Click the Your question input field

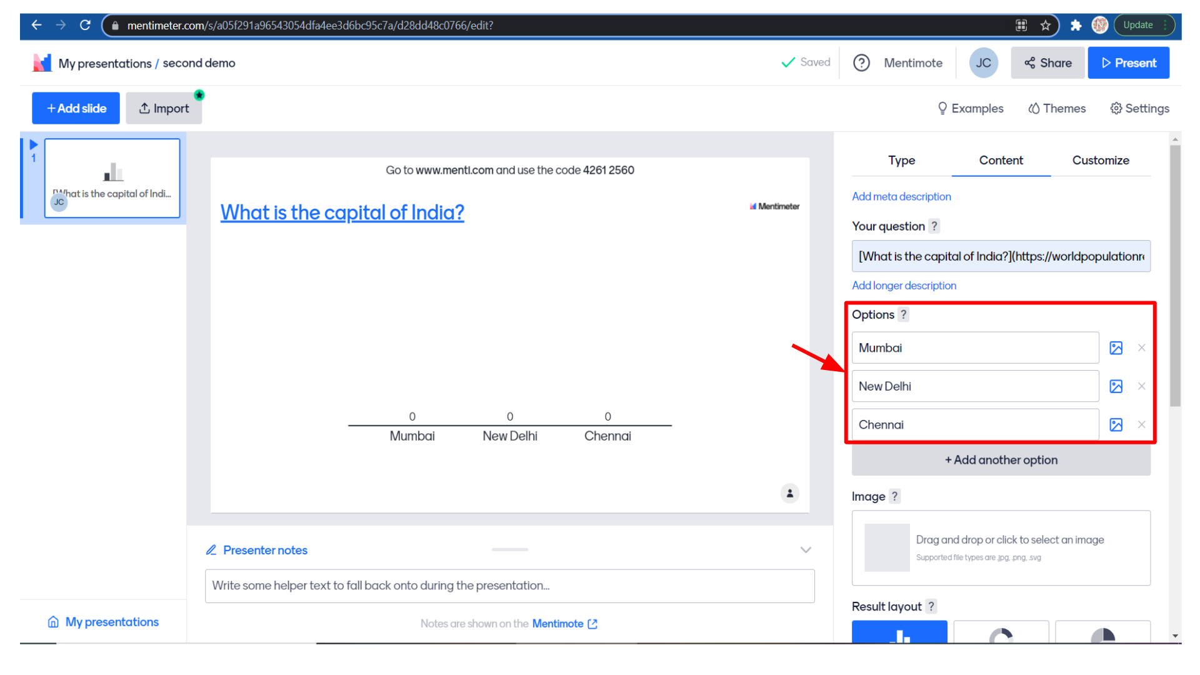tap(1001, 256)
